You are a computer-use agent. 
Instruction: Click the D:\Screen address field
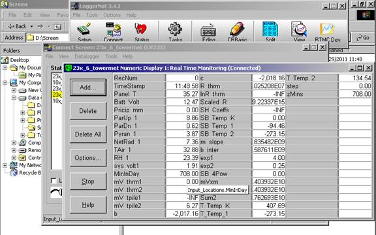[47, 38]
